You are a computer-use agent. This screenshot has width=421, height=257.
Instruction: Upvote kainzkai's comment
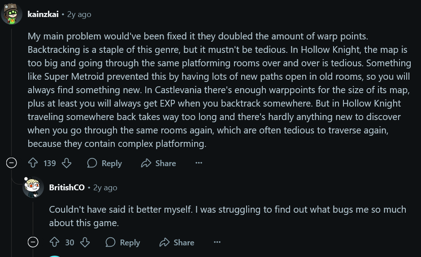[34, 163]
